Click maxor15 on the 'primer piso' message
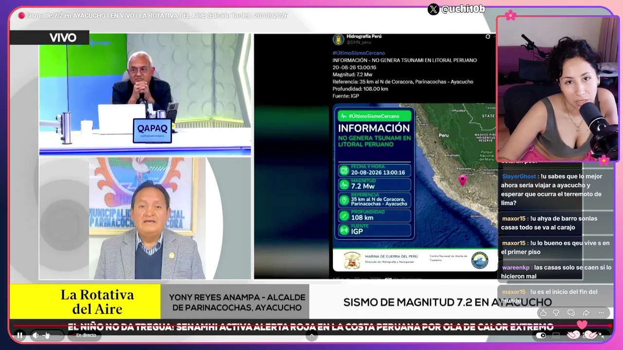Screen dimensions: 623x350 513,243
